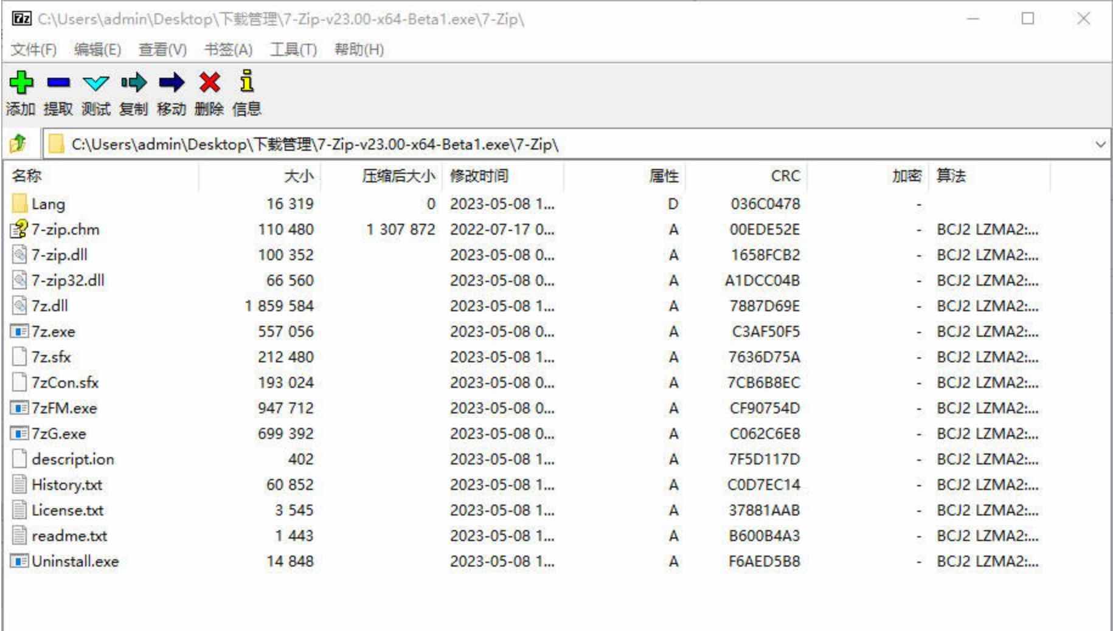This screenshot has height=631, width=1113.
Task: Open the 工具(T) menu
Action: (x=293, y=49)
